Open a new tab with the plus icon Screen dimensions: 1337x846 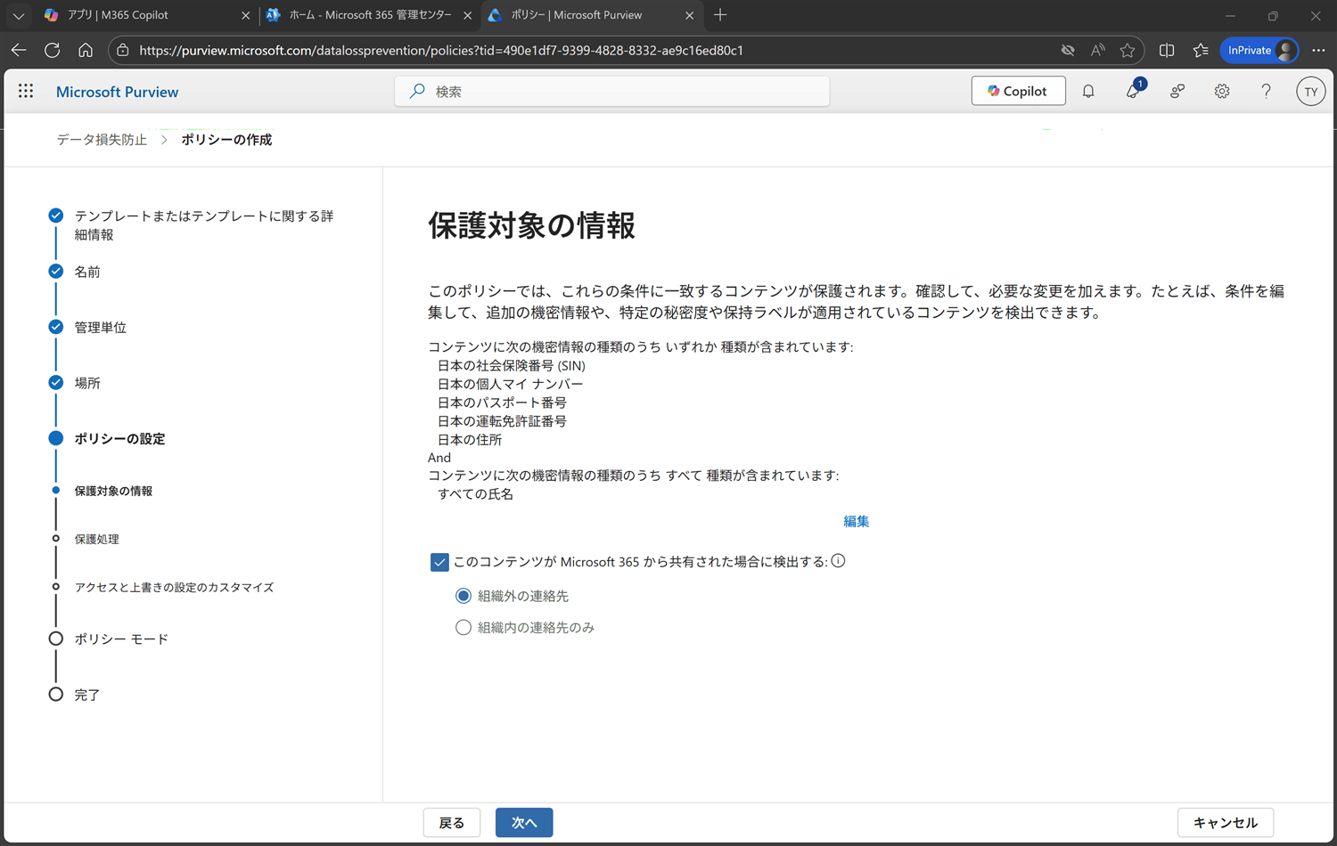point(720,15)
